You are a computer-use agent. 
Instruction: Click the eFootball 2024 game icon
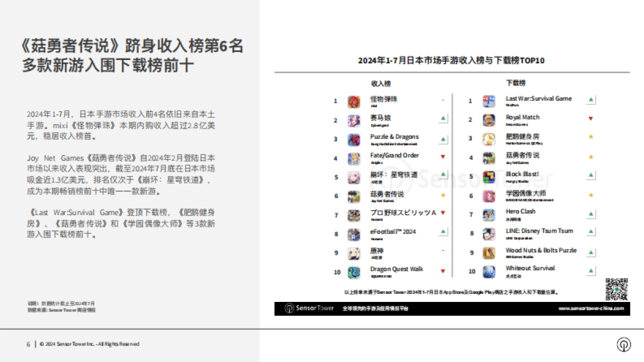(x=353, y=233)
